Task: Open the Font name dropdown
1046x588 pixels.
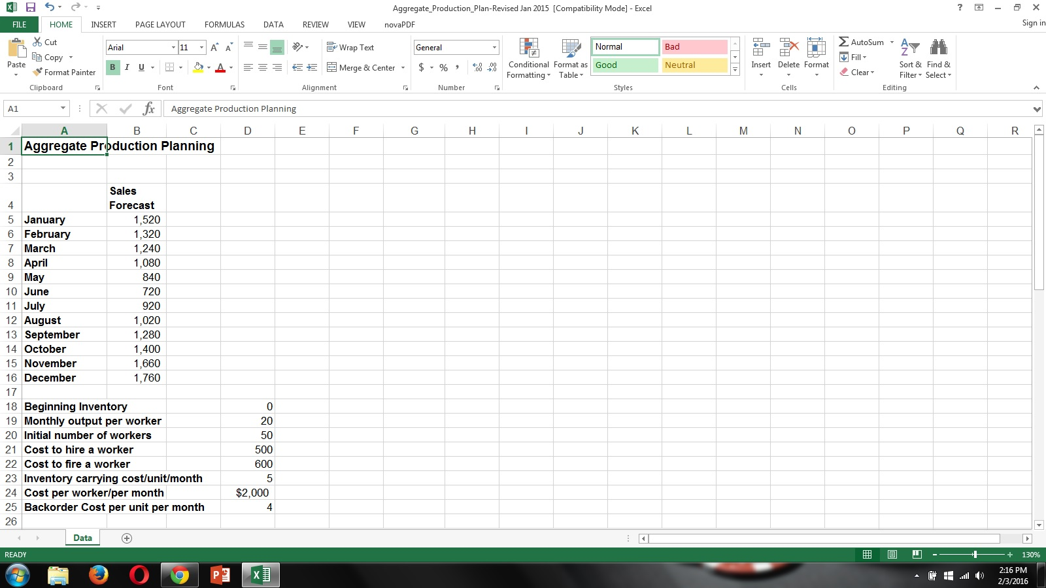Action: pyautogui.click(x=173, y=47)
